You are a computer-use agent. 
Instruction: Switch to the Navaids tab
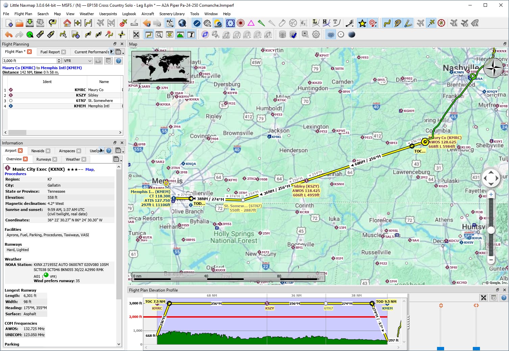tap(41, 151)
